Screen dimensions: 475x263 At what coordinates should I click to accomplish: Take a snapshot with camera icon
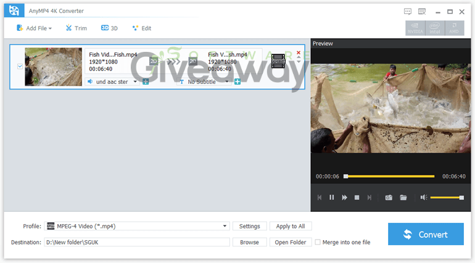389,198
